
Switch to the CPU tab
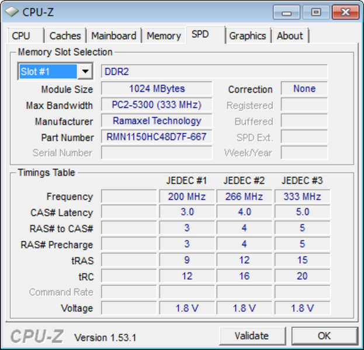coord(26,36)
